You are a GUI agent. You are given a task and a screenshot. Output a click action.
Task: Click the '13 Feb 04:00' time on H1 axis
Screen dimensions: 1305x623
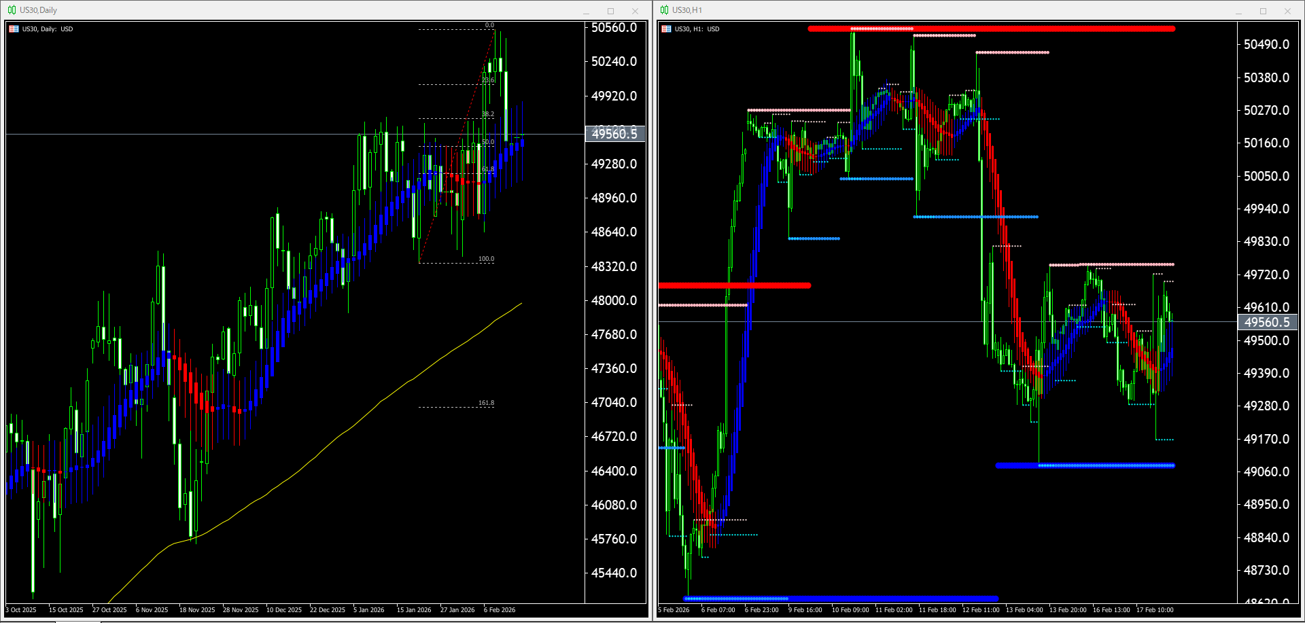[1024, 610]
